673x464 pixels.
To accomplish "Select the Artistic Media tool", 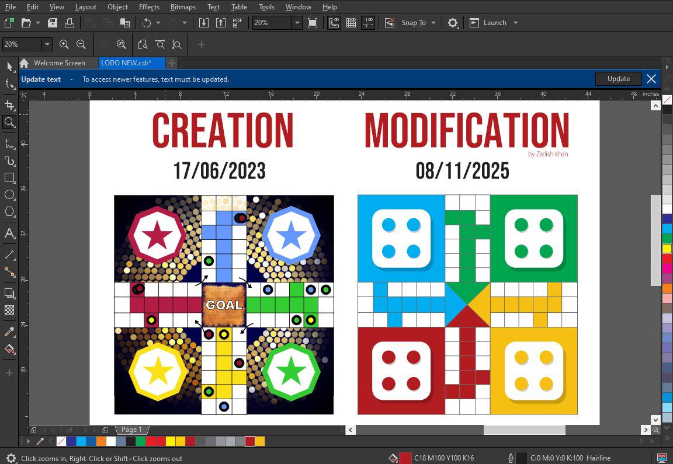I will pos(9,161).
